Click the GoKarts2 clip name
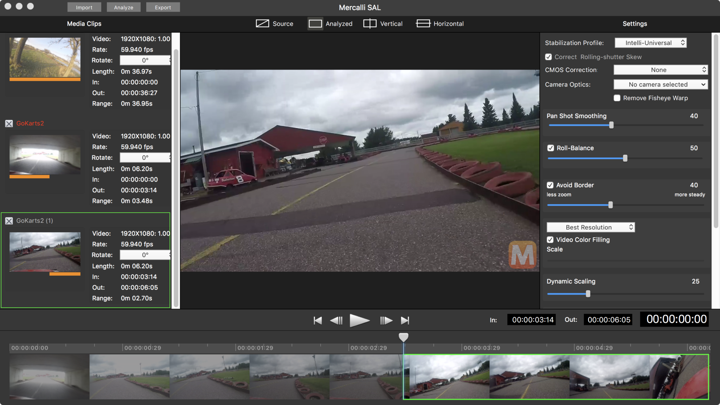This screenshot has width=720, height=405. [30, 123]
